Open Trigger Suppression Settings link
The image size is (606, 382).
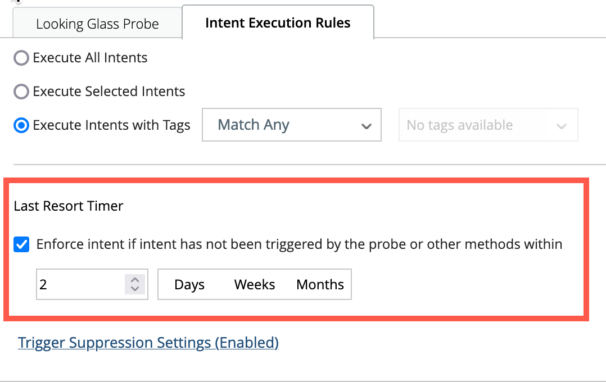[148, 343]
